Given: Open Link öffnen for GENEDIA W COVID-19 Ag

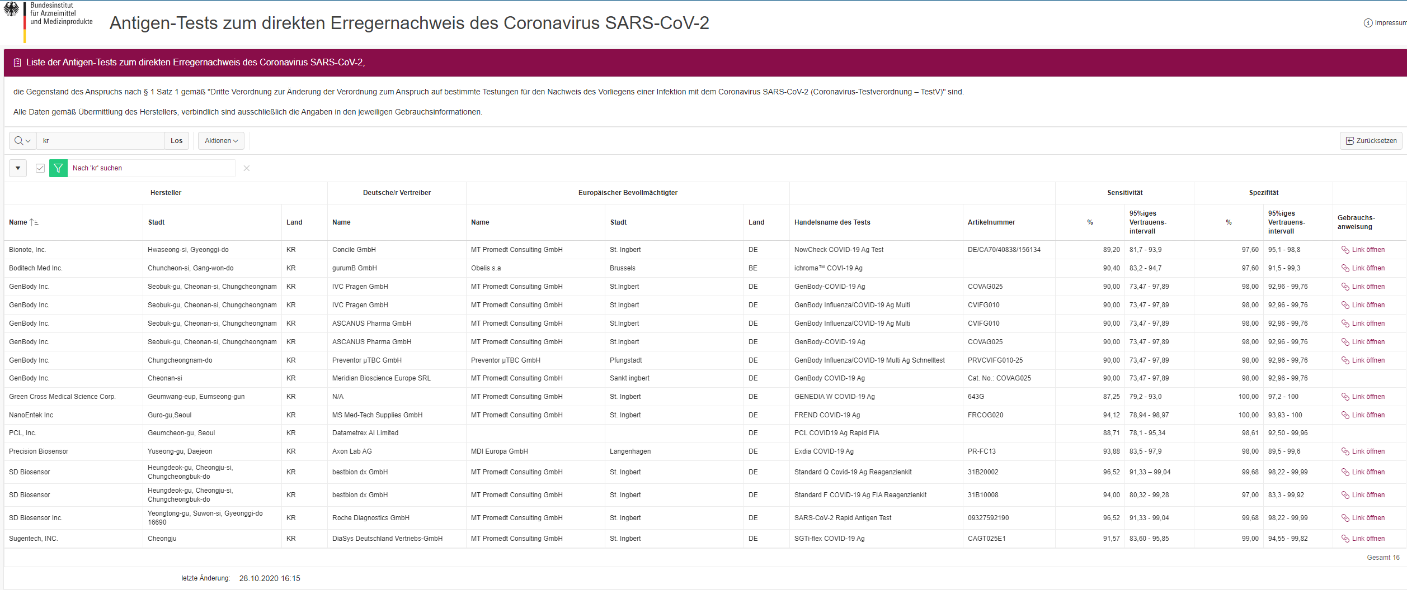Looking at the screenshot, I should pos(1363,397).
